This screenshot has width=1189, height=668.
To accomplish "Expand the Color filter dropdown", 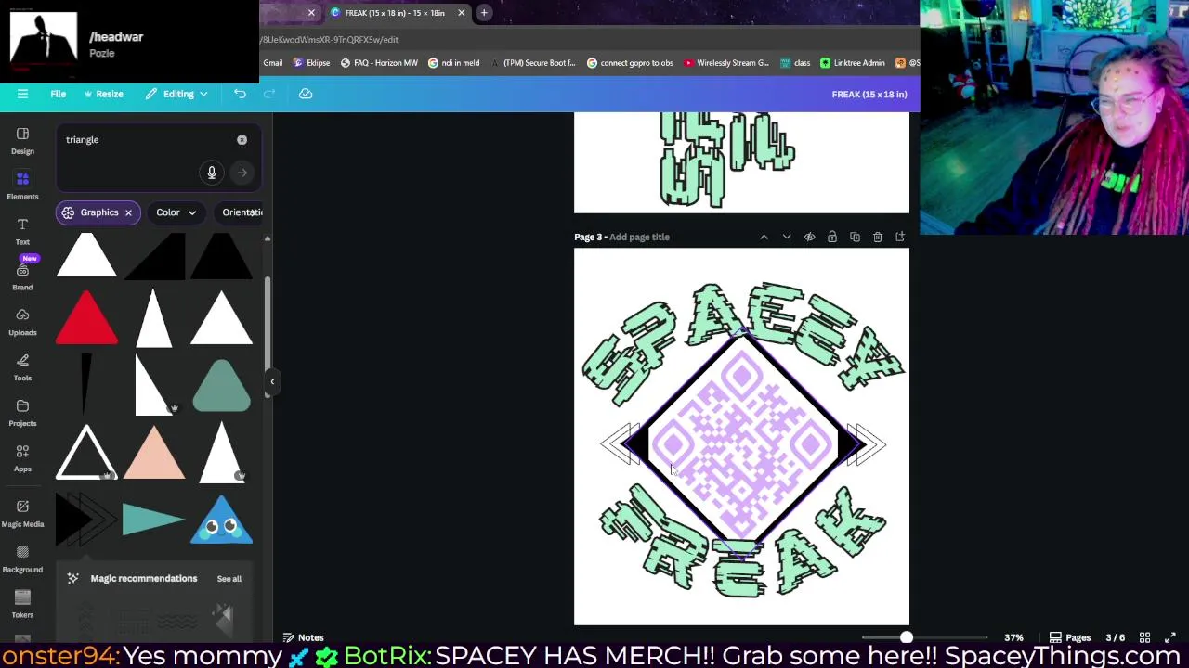I will [176, 212].
